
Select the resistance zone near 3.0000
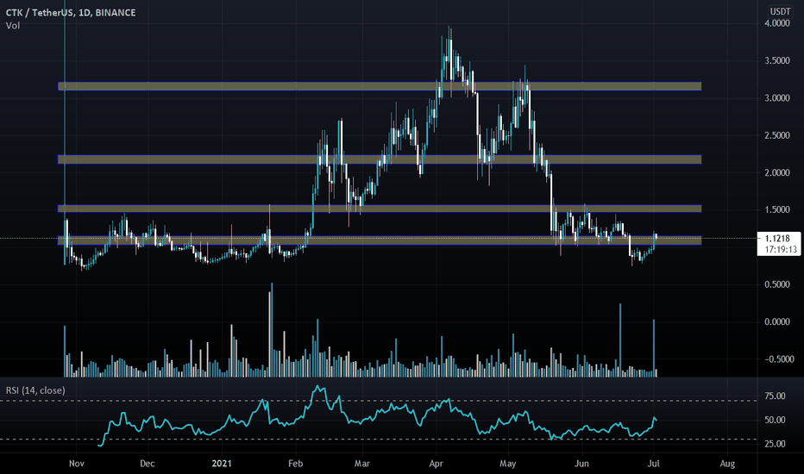click(x=380, y=86)
